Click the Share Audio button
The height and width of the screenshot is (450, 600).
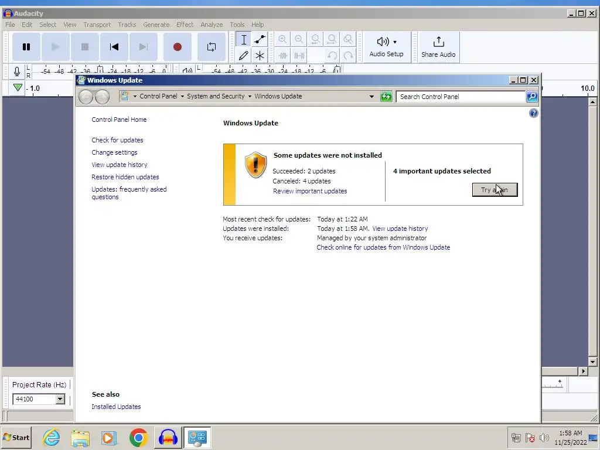(438, 47)
